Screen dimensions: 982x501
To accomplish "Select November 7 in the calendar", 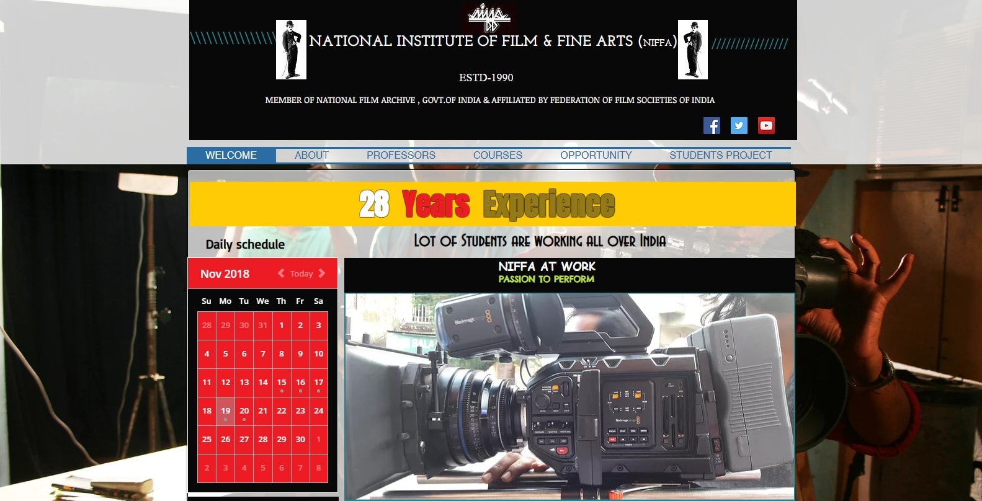I will (x=263, y=354).
